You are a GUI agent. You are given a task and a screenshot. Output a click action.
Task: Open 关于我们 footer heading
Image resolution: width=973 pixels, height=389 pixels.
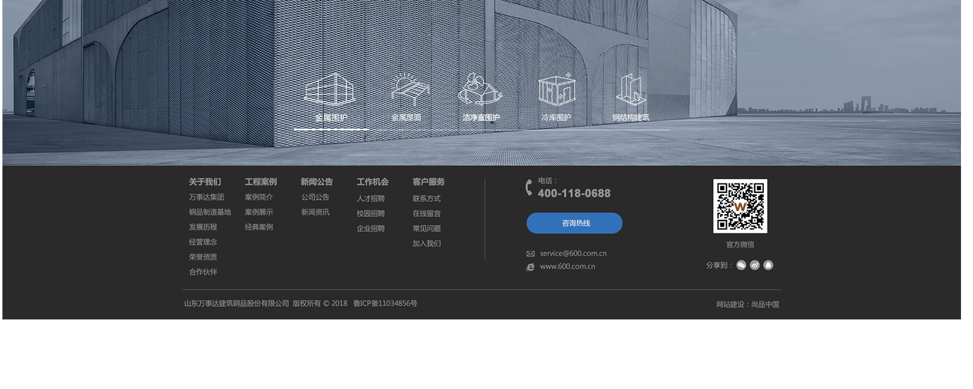pos(205,182)
